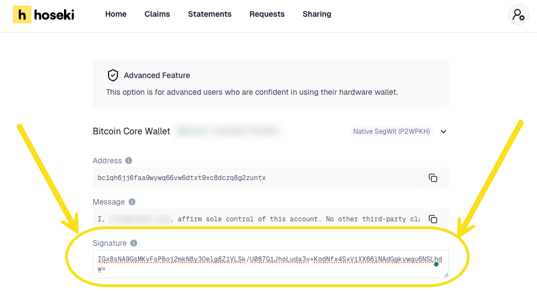Click the info icon beside Signature
The height and width of the screenshot is (291, 537).
134,243
